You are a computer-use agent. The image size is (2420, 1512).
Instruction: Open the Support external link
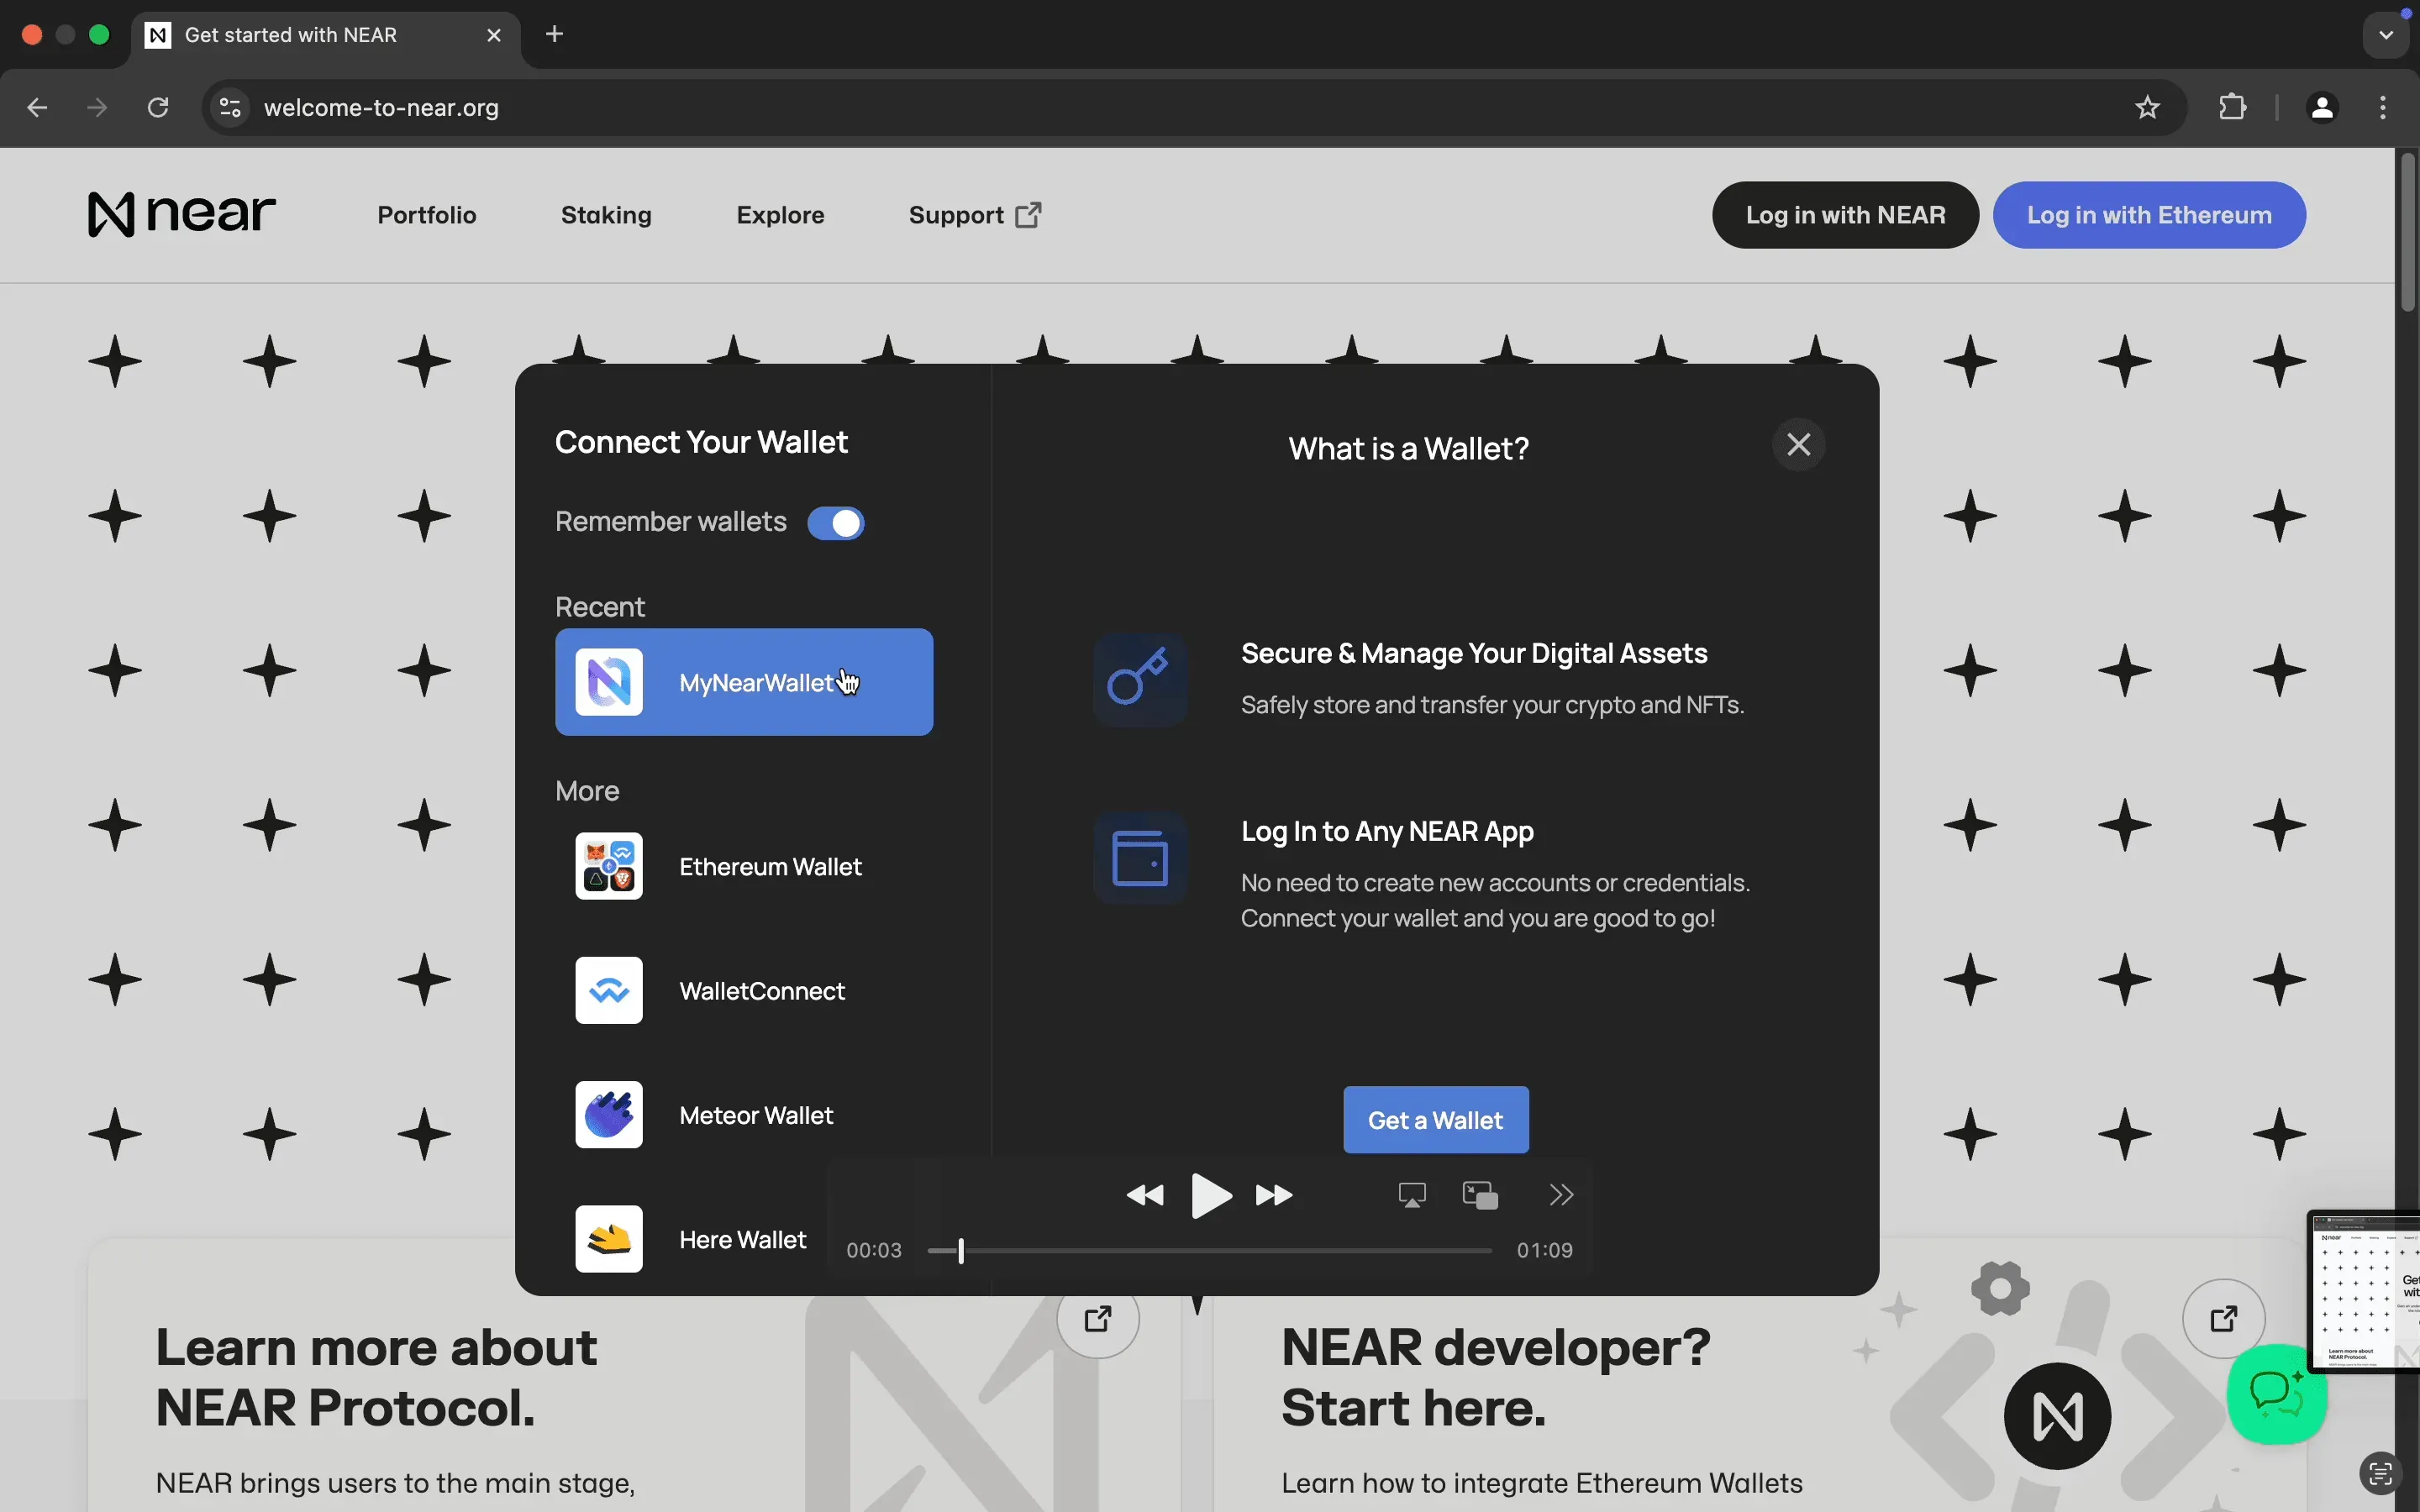coord(975,215)
